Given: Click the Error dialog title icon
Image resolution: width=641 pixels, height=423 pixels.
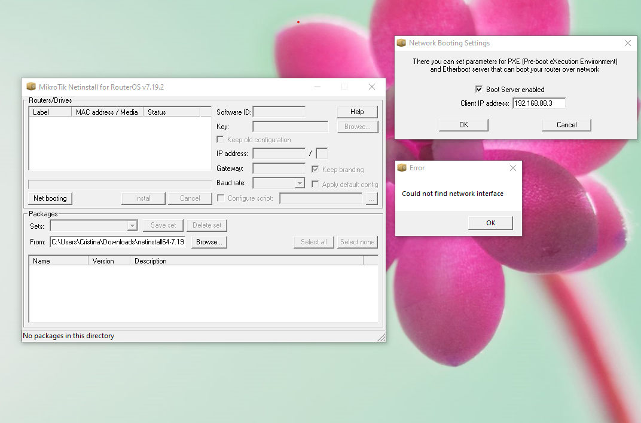Looking at the screenshot, I should 402,168.
